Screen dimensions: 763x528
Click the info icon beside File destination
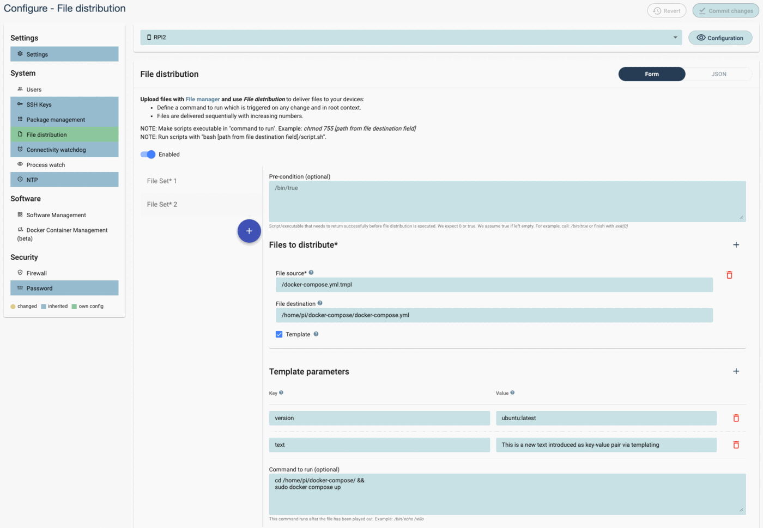[x=319, y=303]
